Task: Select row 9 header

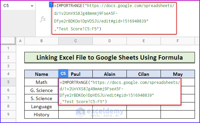Action: click(x=8, y=114)
